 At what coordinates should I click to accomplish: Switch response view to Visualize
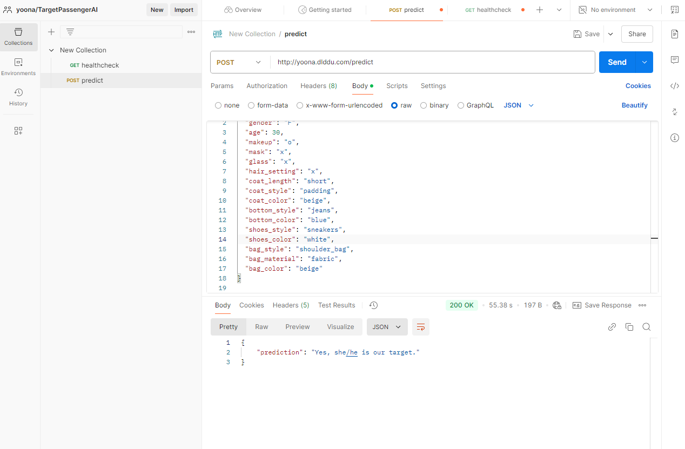coord(340,327)
